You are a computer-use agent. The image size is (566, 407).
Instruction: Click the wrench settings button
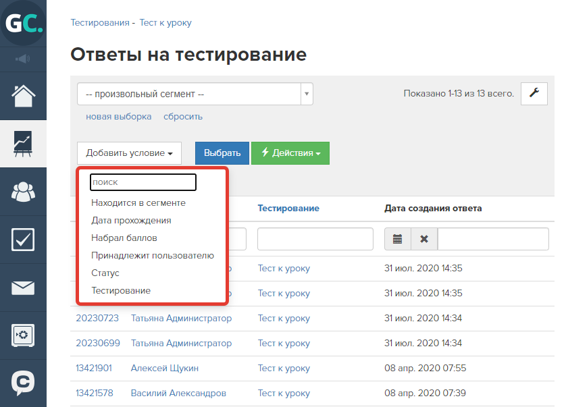[534, 94]
